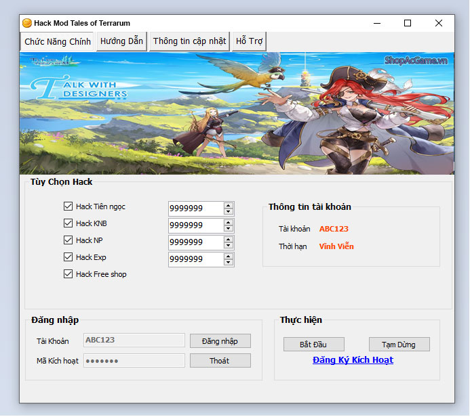Toggle the Hack Exp checkbox

click(68, 257)
